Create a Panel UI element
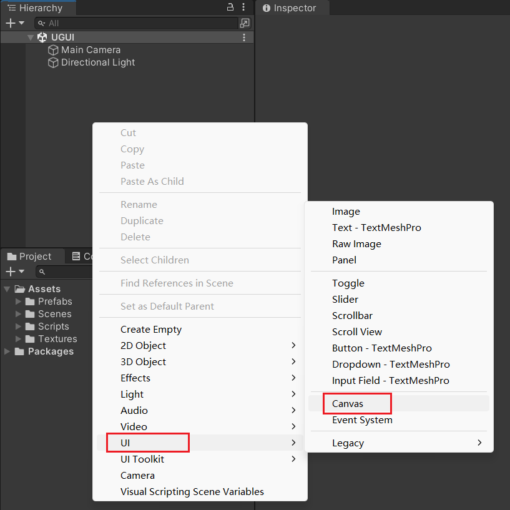 pos(399,260)
